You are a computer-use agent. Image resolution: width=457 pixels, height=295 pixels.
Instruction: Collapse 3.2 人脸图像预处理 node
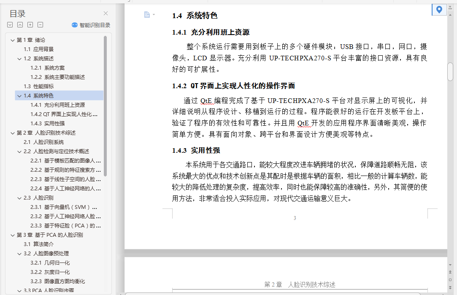coord(19,254)
